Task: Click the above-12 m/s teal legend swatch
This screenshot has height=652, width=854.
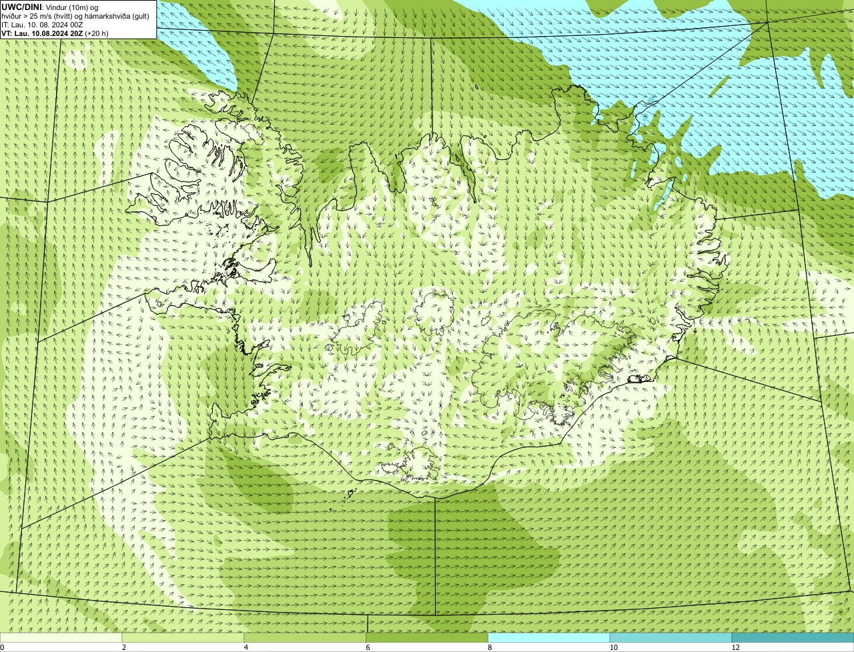Action: point(793,637)
